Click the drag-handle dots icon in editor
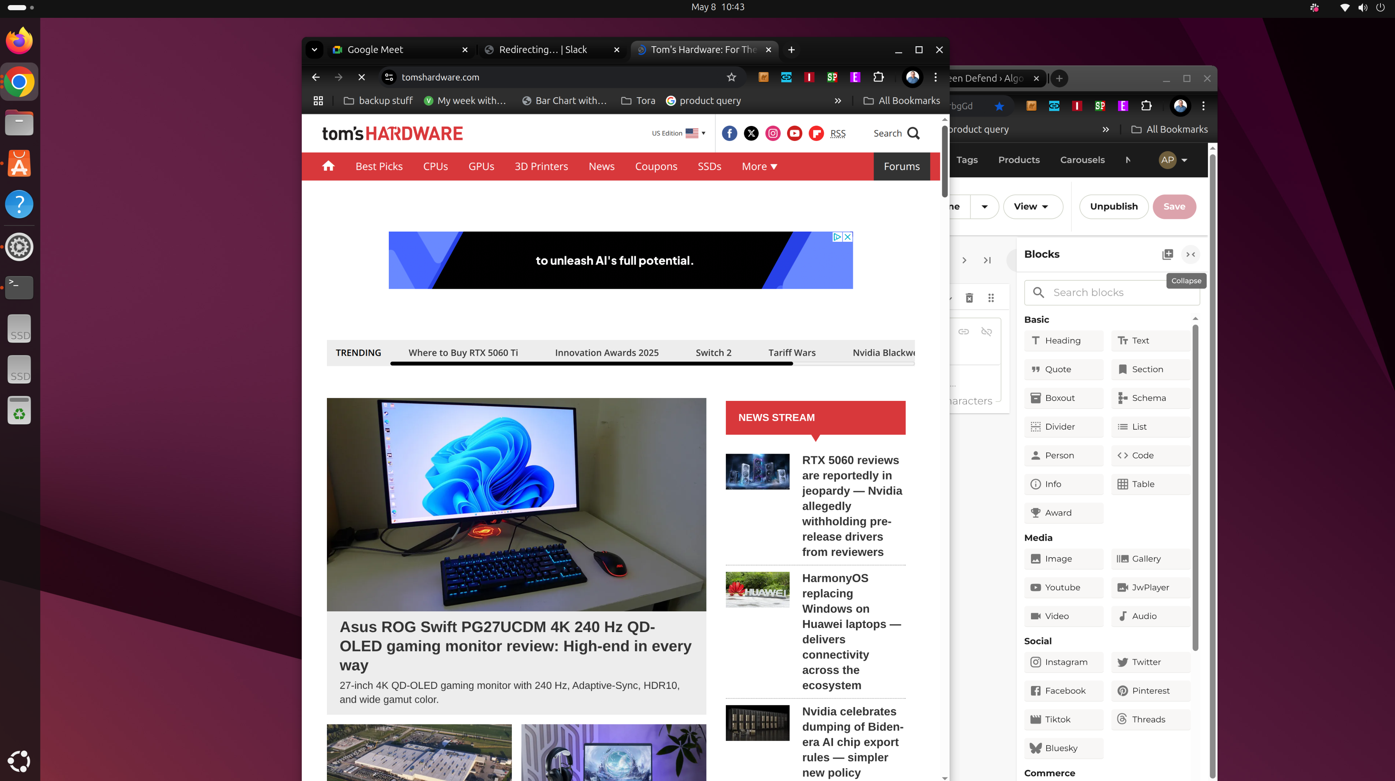 point(991,298)
